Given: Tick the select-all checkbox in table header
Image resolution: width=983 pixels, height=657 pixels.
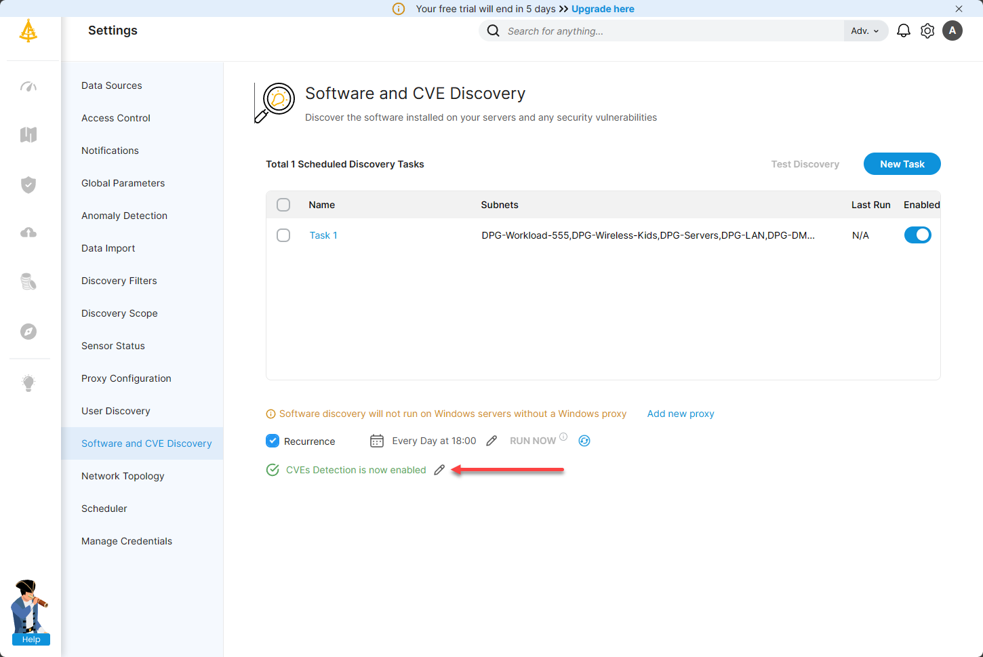Looking at the screenshot, I should point(283,205).
